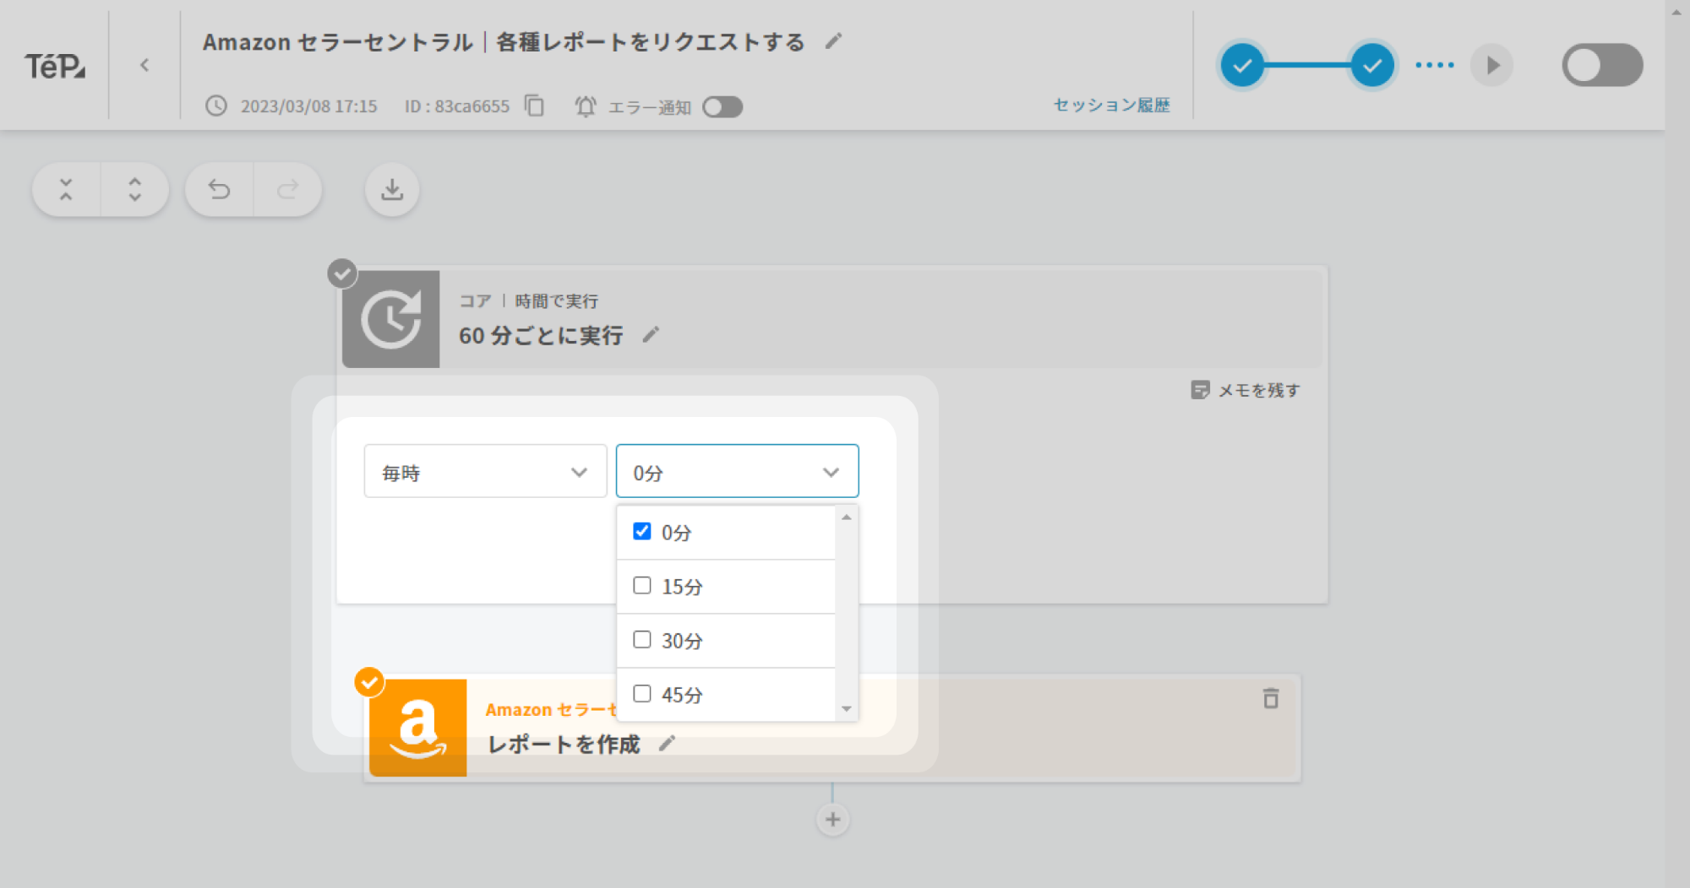The image size is (1690, 888).
Task: Click the play button in the progress bar
Action: 1491,64
